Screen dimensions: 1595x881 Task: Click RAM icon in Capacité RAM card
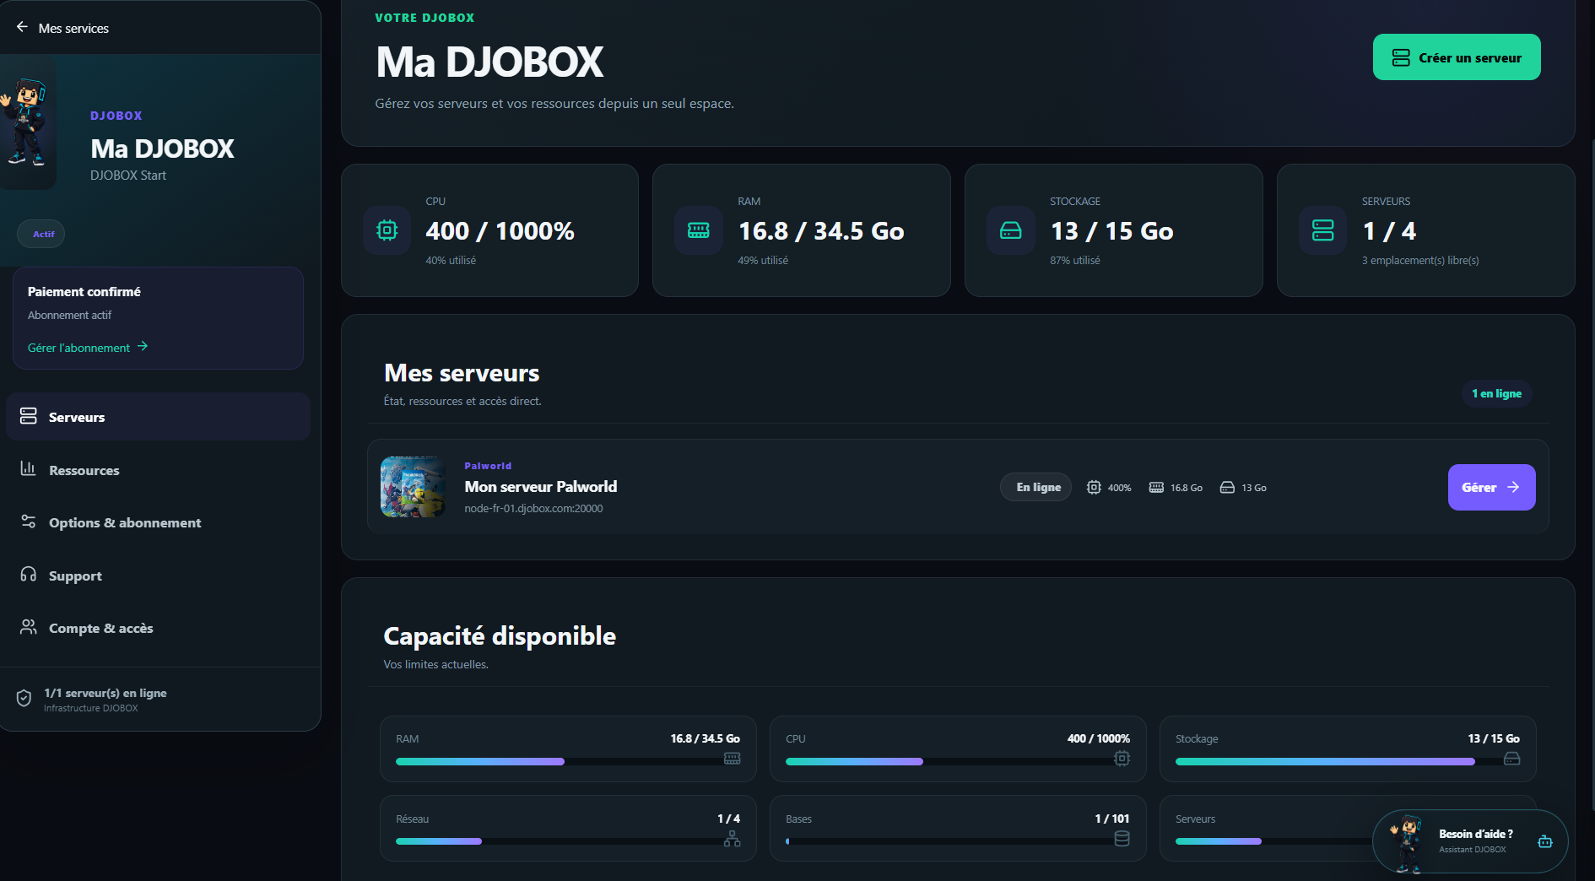tap(732, 758)
